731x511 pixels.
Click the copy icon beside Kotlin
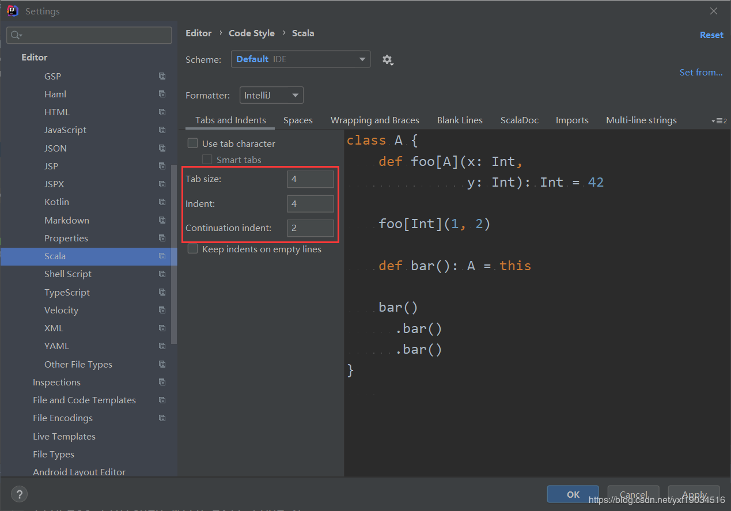click(x=162, y=202)
